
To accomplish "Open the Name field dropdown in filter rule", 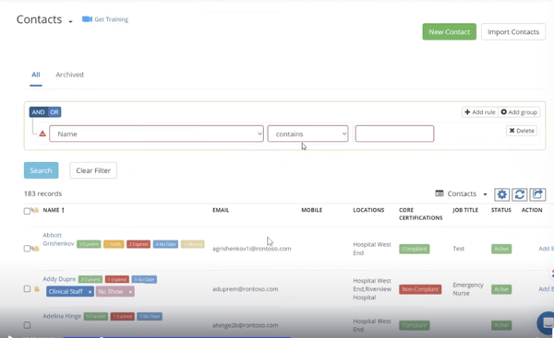I will [157, 134].
